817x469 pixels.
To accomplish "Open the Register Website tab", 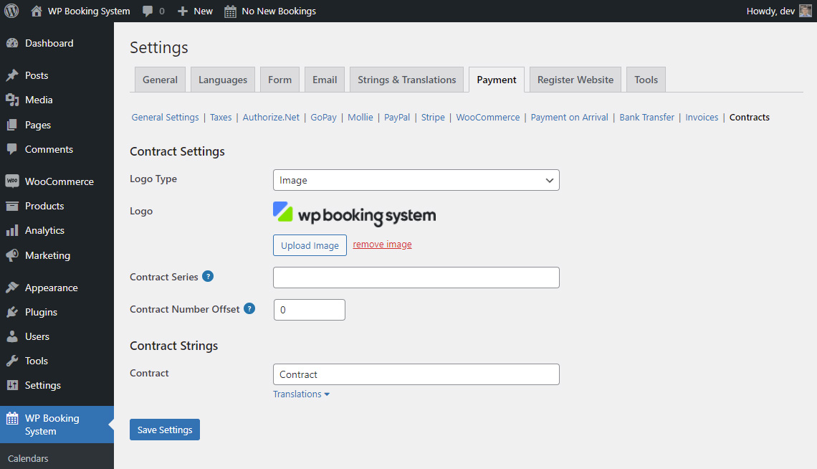I will [575, 80].
